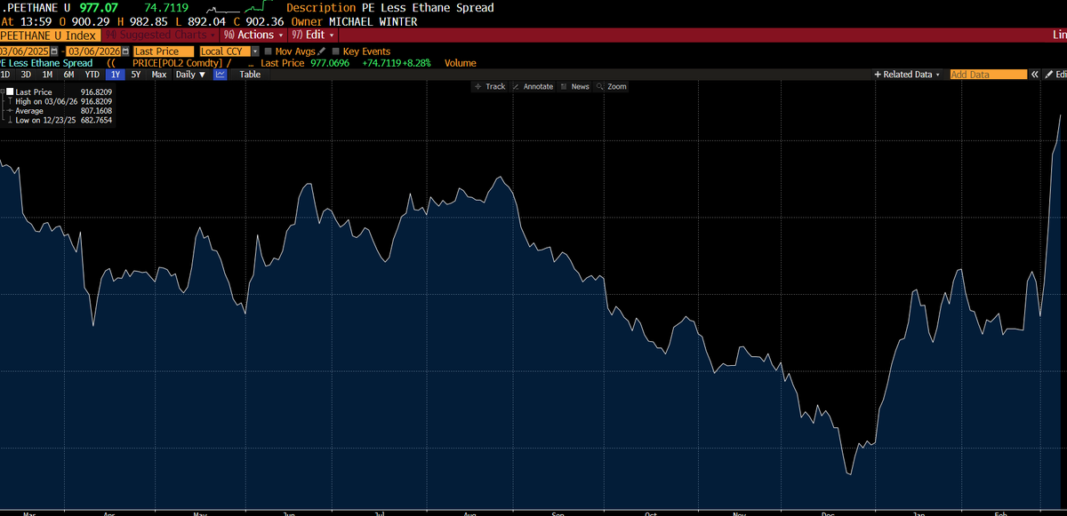Select the YTD time range
Screen dimensions: 1067x516
[x=92, y=75]
